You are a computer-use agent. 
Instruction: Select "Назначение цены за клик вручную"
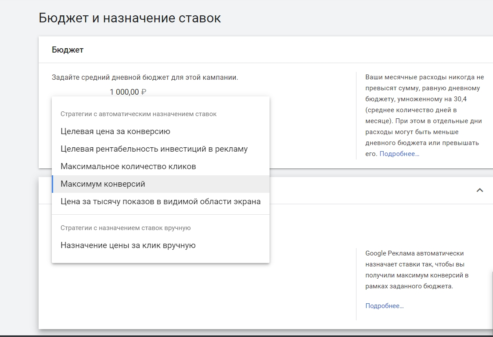128,245
